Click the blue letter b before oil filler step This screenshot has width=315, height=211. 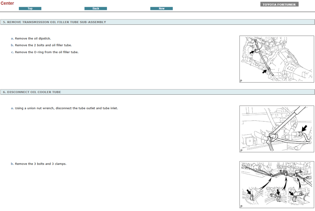coord(12,45)
